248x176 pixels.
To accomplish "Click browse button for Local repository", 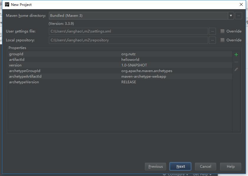I will tap(212, 40).
